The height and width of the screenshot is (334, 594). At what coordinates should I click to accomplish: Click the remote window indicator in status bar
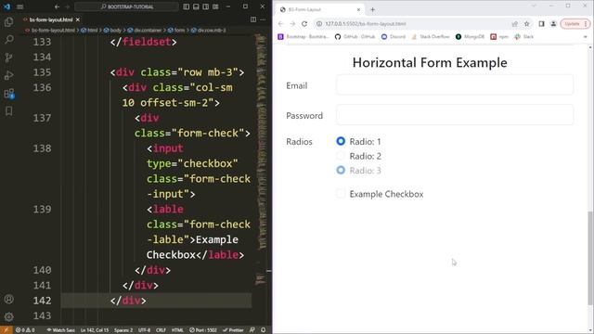pos(6,330)
